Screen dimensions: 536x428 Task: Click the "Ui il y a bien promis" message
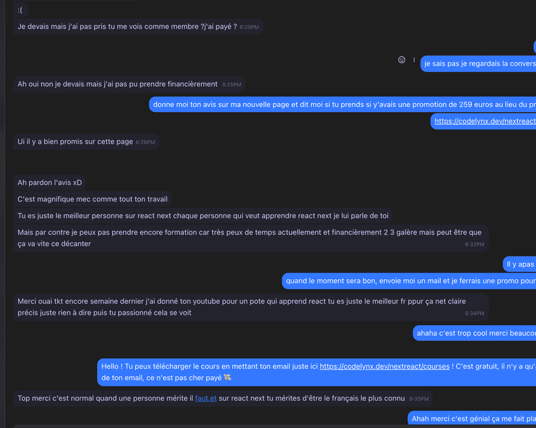(75, 142)
